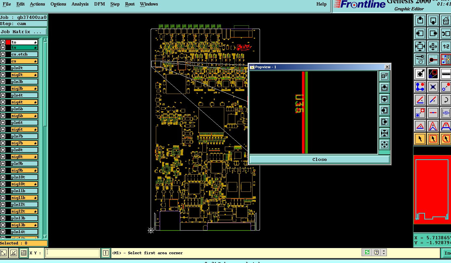Image resolution: width=451 pixels, height=263 pixels.
Task: Click Close button in Popview window
Action: pos(320,159)
